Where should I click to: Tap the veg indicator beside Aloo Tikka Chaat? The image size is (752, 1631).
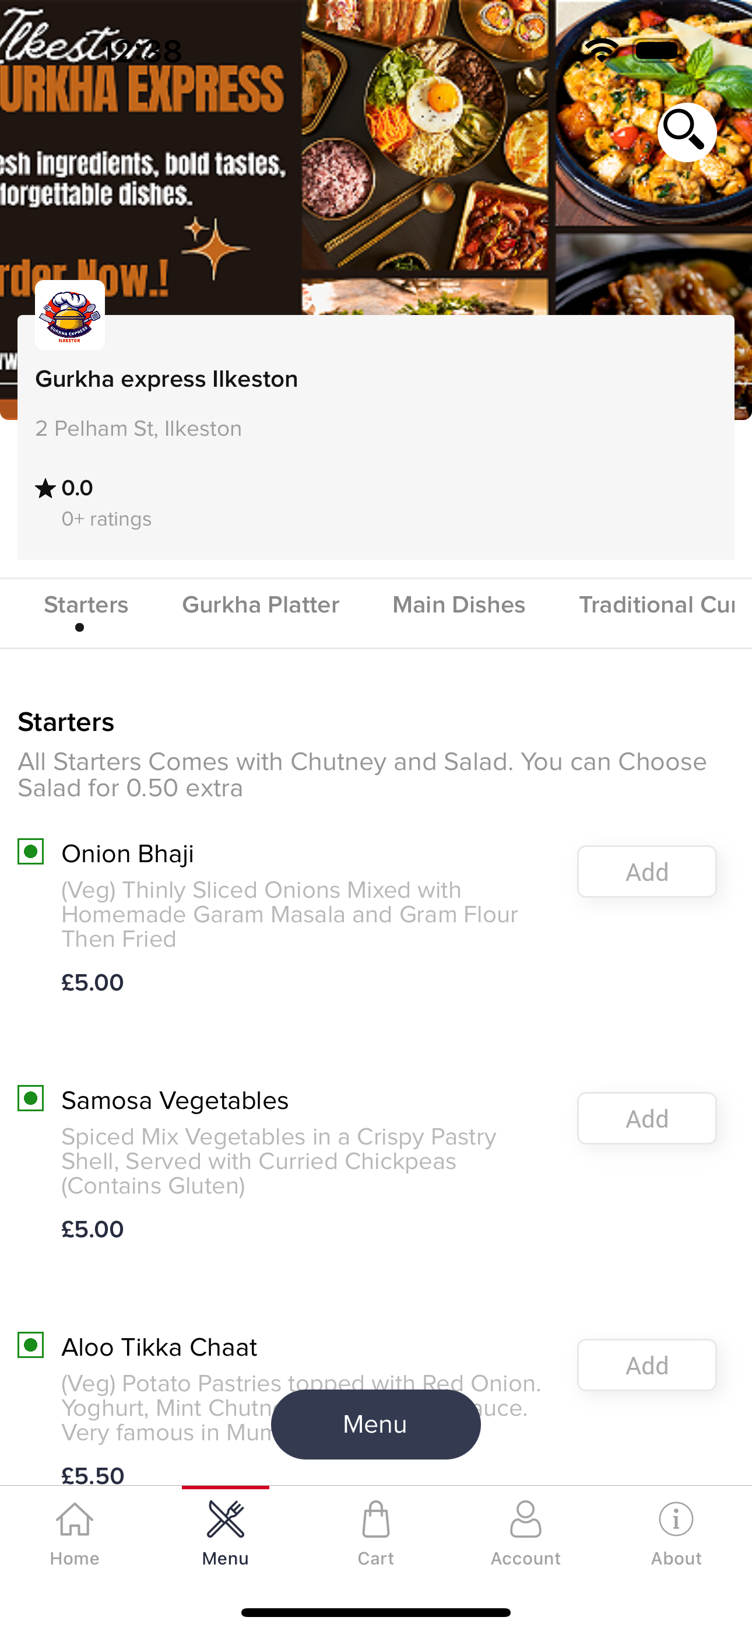[x=30, y=1345]
